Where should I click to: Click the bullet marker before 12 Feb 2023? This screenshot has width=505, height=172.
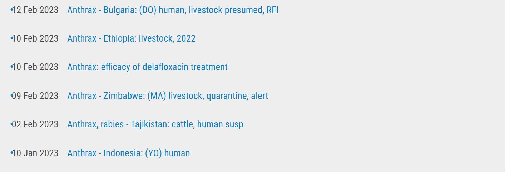[x=12, y=9]
